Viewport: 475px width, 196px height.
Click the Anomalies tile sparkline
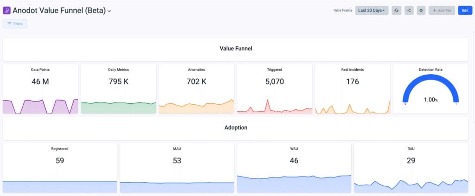196,107
